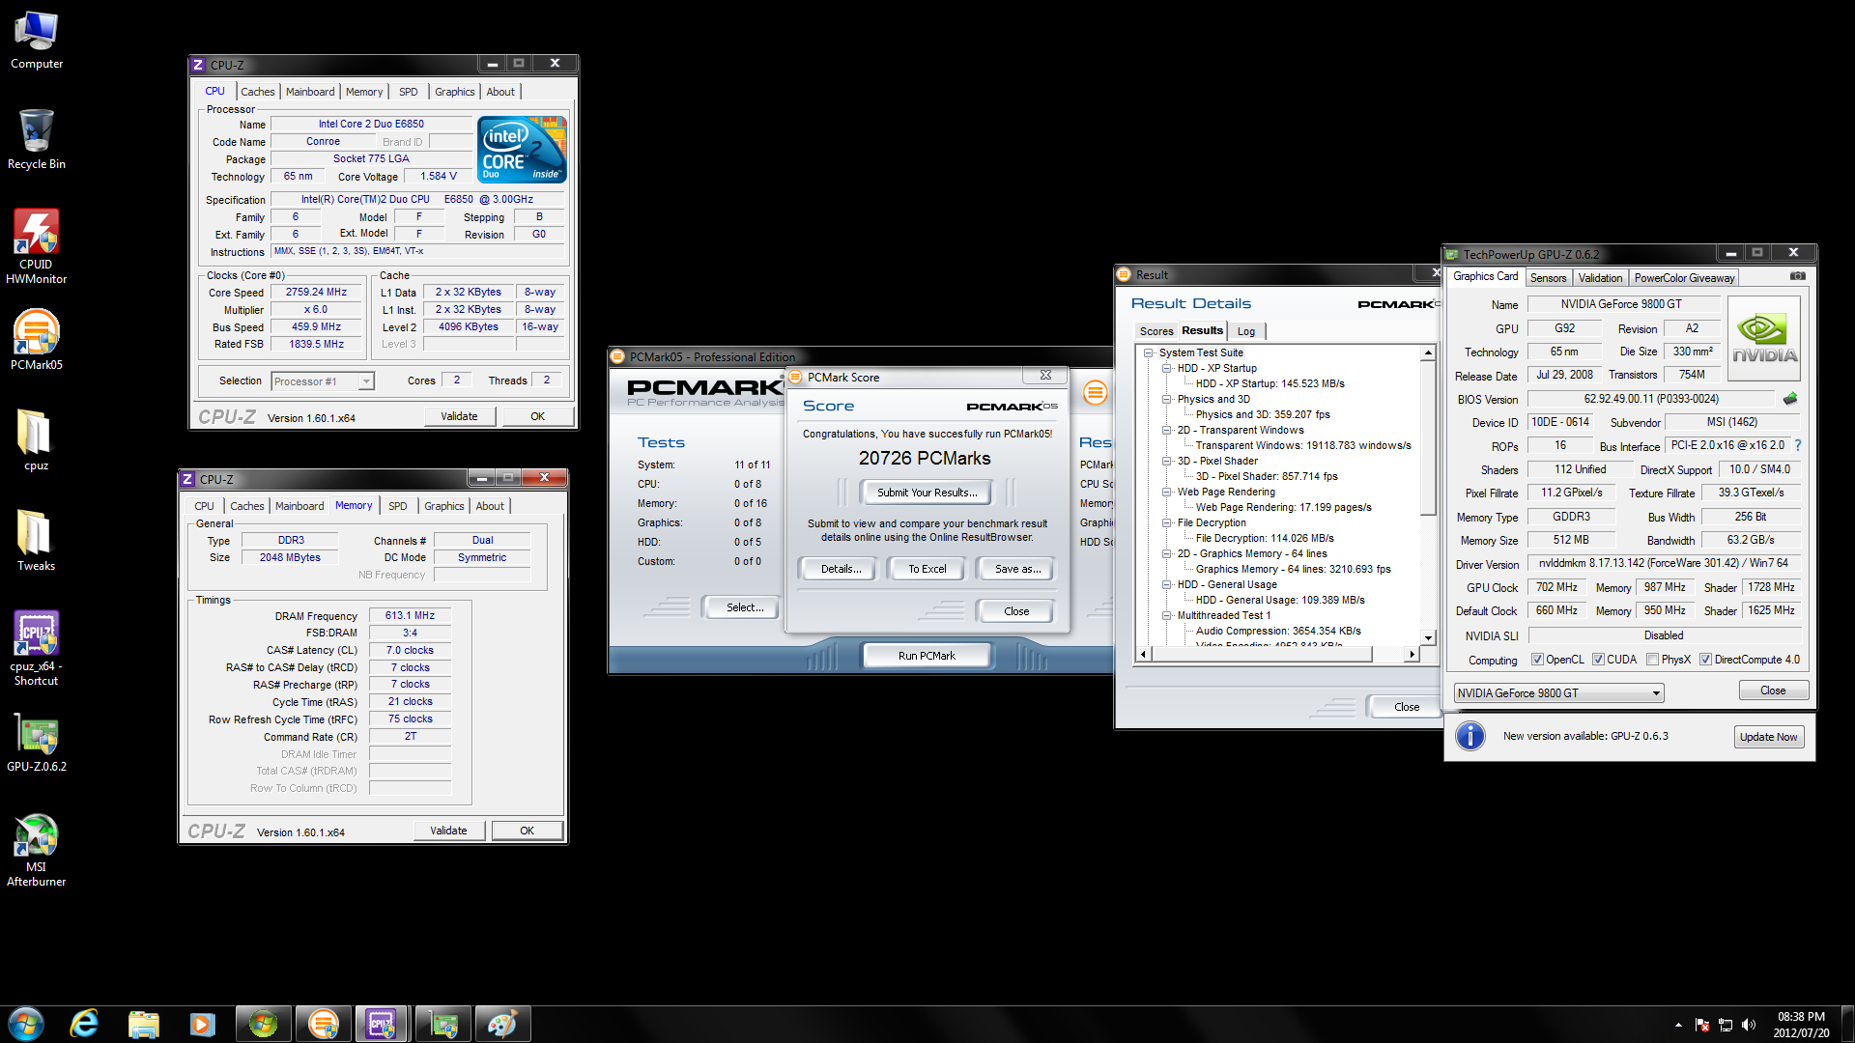This screenshot has height=1043, width=1855.
Task: Click the Paint taskbar button
Action: (x=502, y=1024)
